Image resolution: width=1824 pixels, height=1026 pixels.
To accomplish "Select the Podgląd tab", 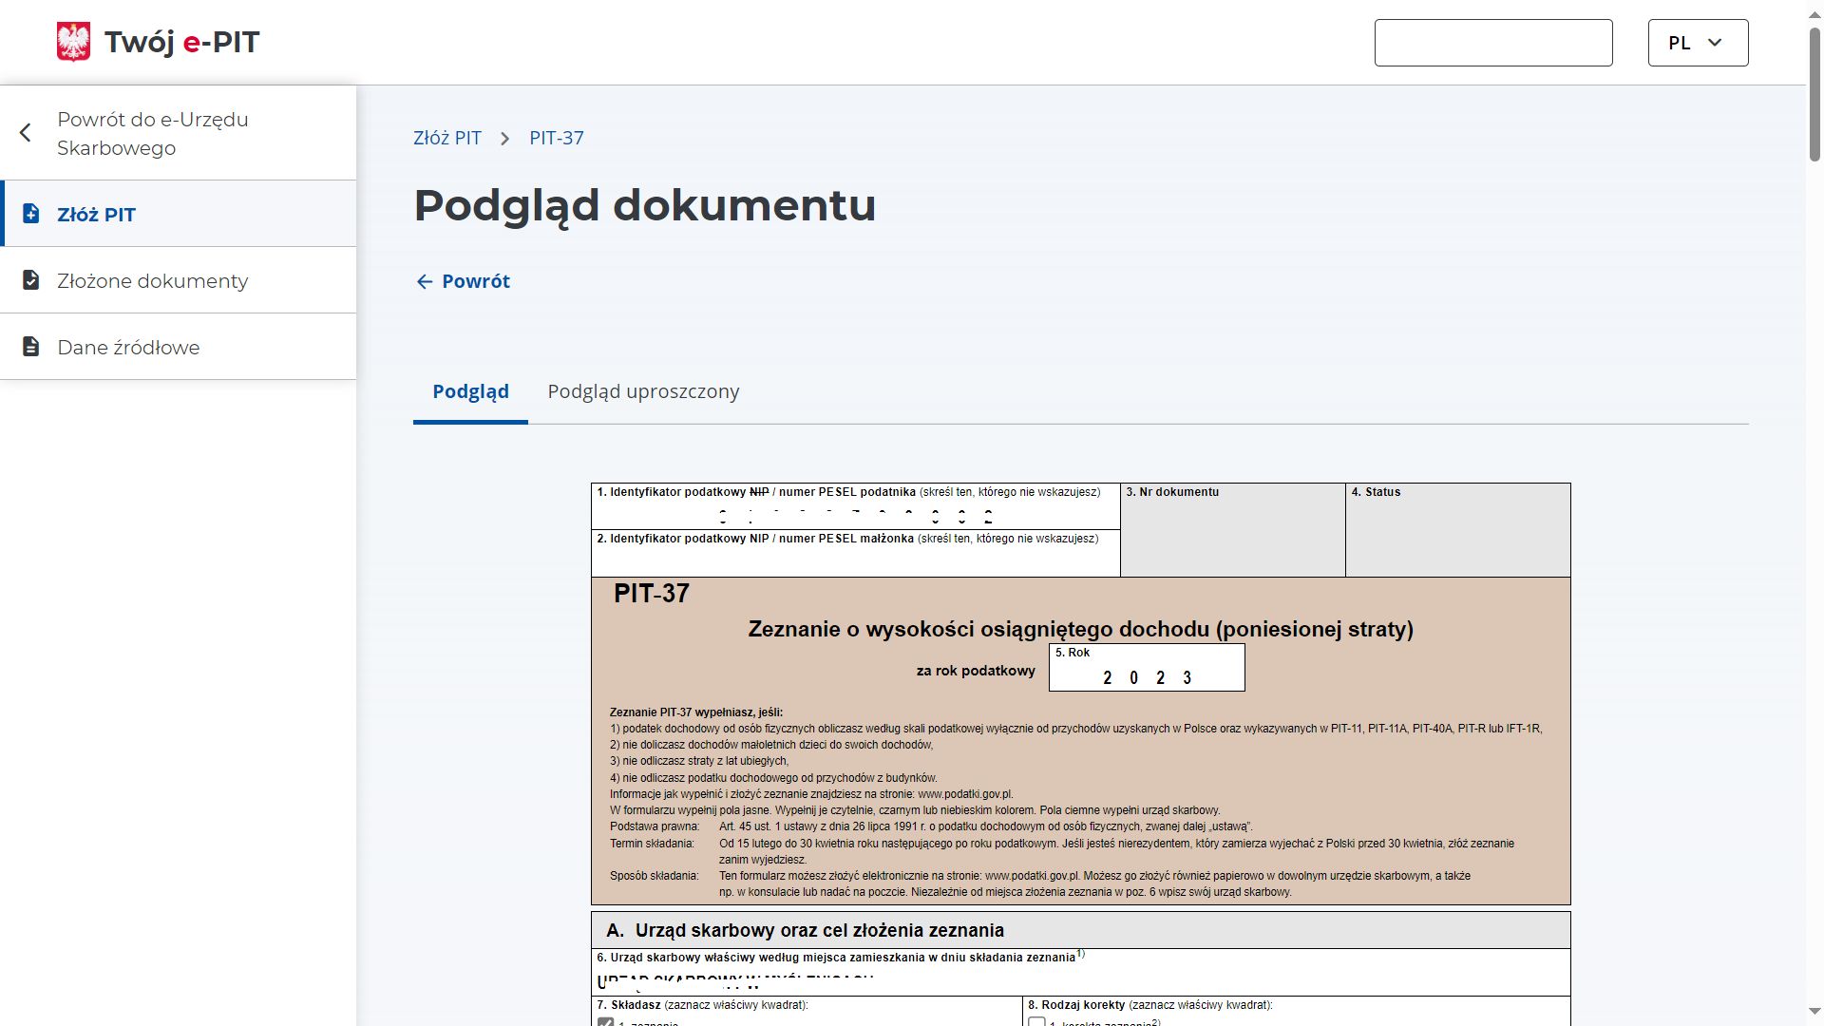I will coord(470,391).
